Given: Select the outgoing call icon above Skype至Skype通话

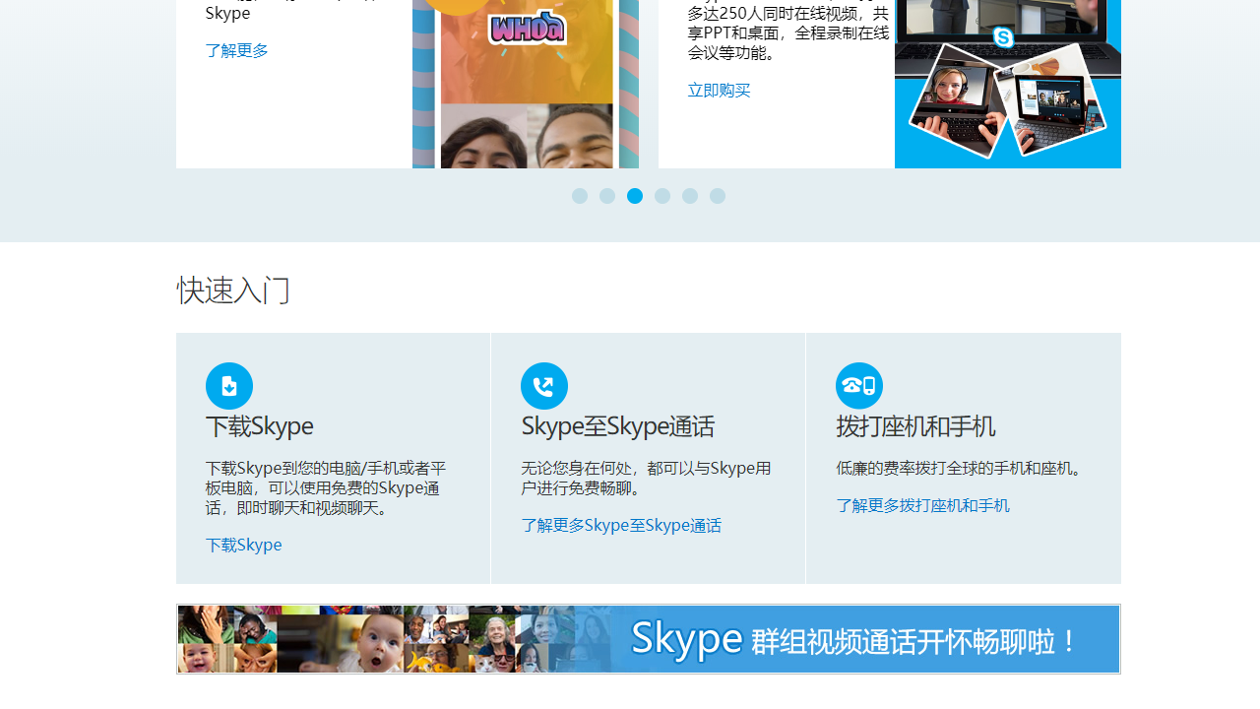Looking at the screenshot, I should pyautogui.click(x=543, y=385).
